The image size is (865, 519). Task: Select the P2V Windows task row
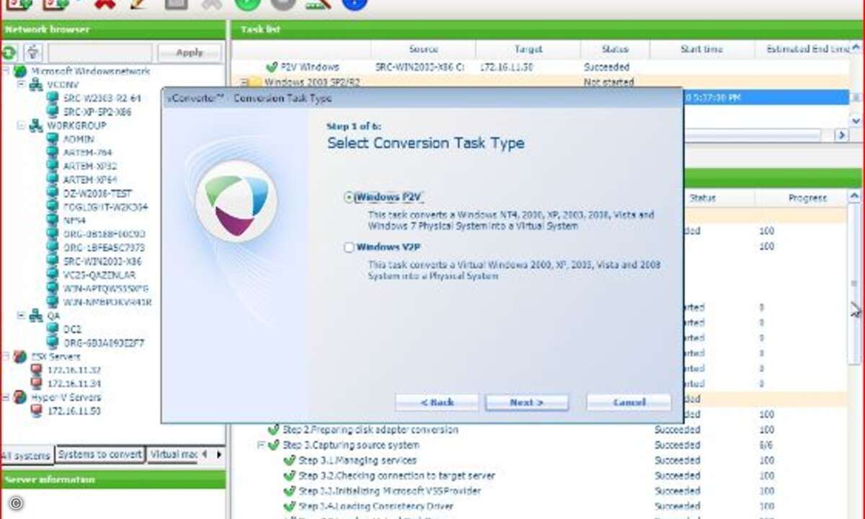[x=541, y=67]
